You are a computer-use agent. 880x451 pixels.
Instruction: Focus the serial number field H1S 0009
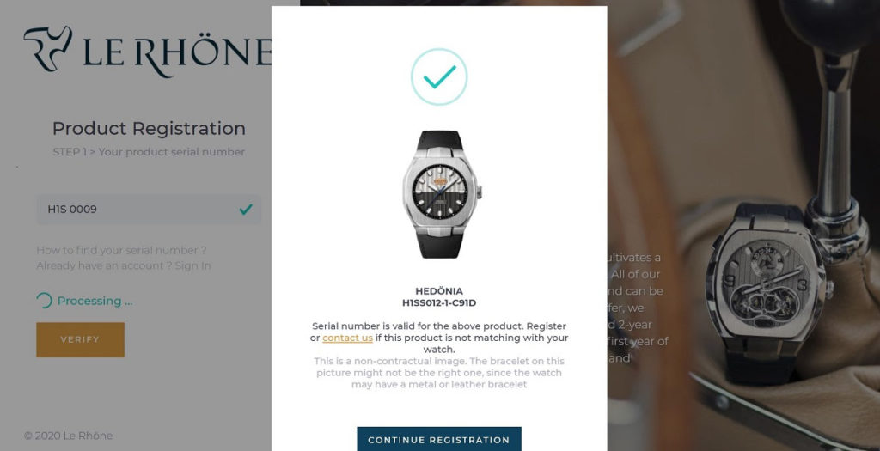[149, 210]
